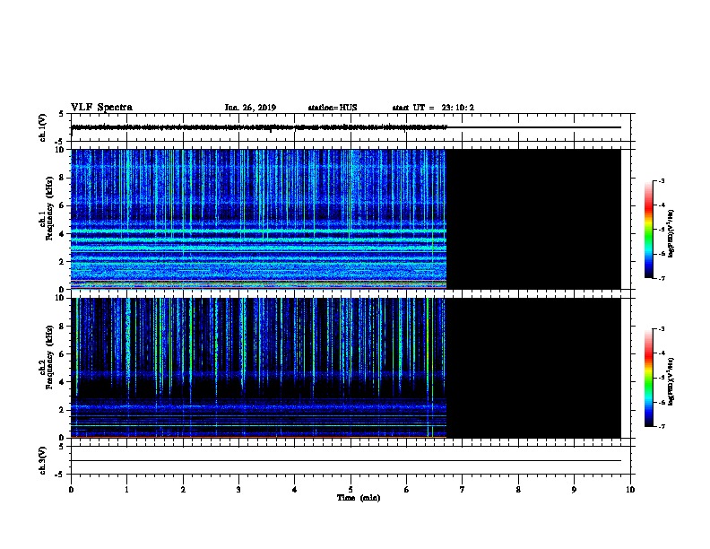
Task: Click the "-3" label on ch.1 colorbar
Action: [661, 180]
